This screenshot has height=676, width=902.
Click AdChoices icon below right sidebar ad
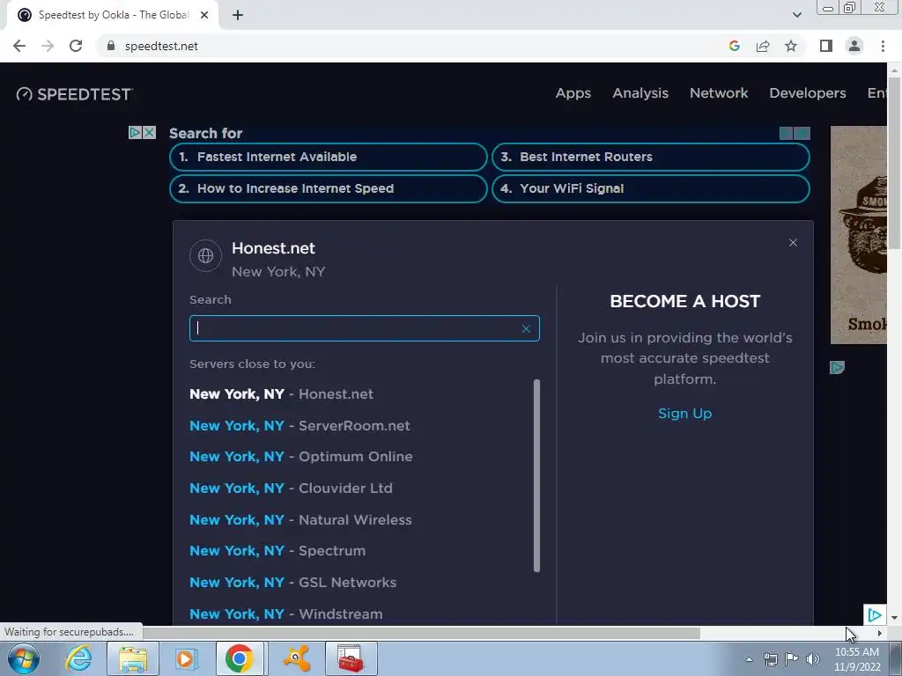click(837, 367)
